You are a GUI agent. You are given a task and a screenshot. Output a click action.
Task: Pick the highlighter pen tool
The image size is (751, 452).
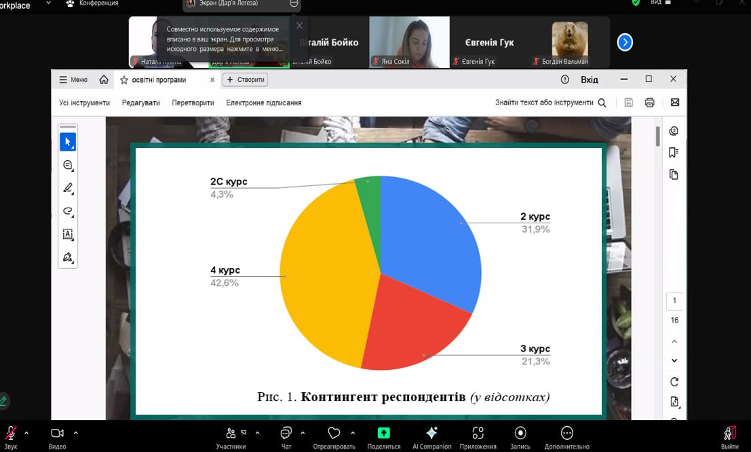[x=68, y=189]
